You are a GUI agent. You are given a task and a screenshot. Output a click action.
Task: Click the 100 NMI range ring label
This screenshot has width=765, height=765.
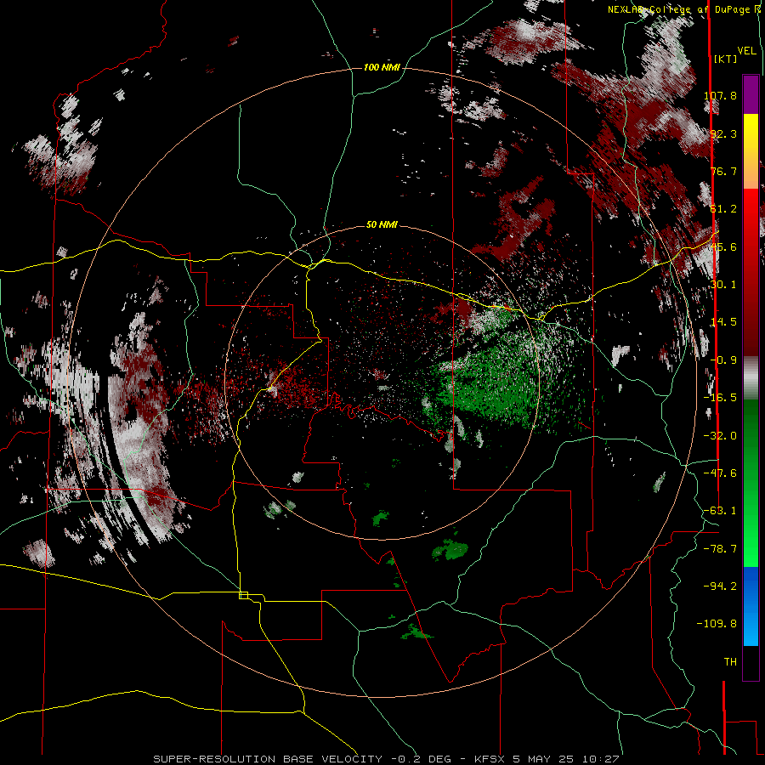(382, 67)
